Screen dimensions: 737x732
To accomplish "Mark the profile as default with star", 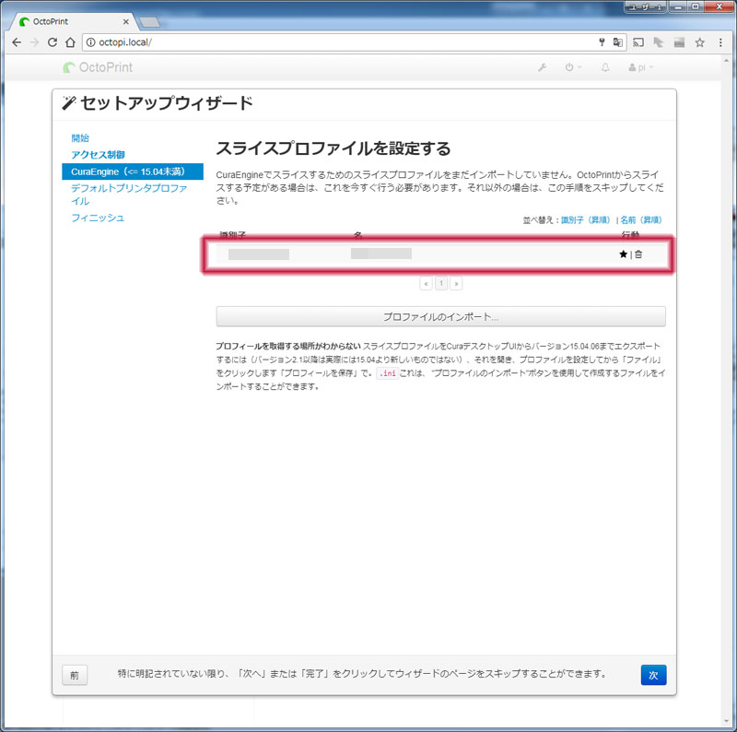I will pos(624,254).
